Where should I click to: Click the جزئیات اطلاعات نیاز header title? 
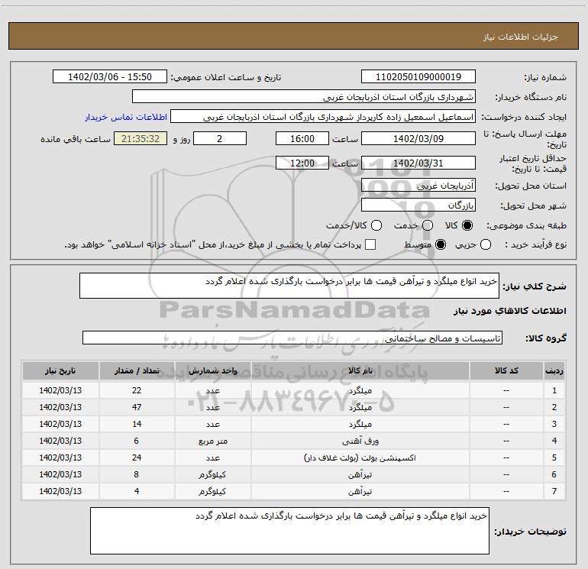521,37
